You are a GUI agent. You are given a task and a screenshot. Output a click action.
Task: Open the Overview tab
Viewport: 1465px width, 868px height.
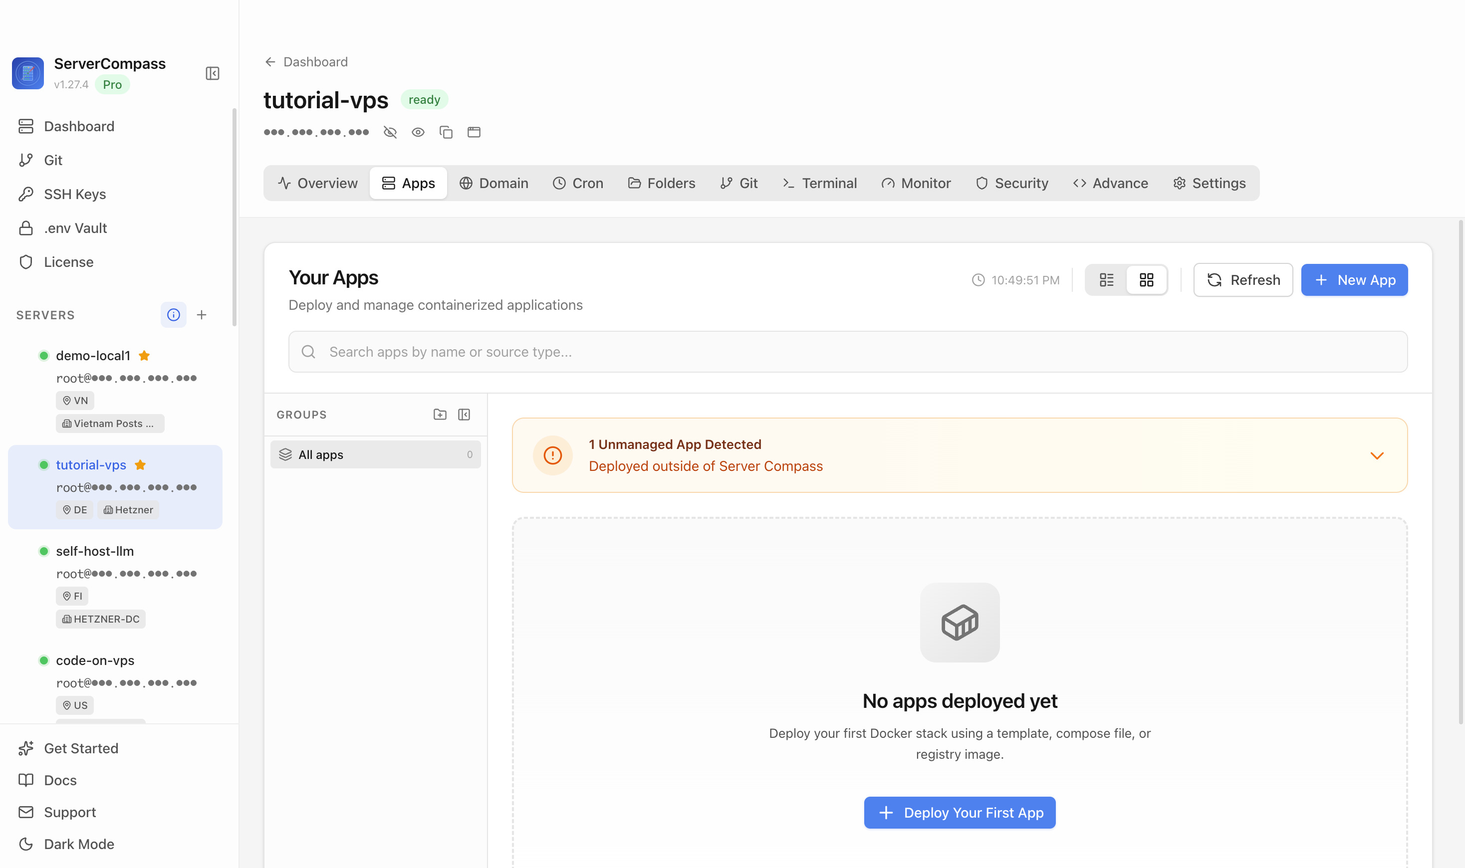click(318, 183)
